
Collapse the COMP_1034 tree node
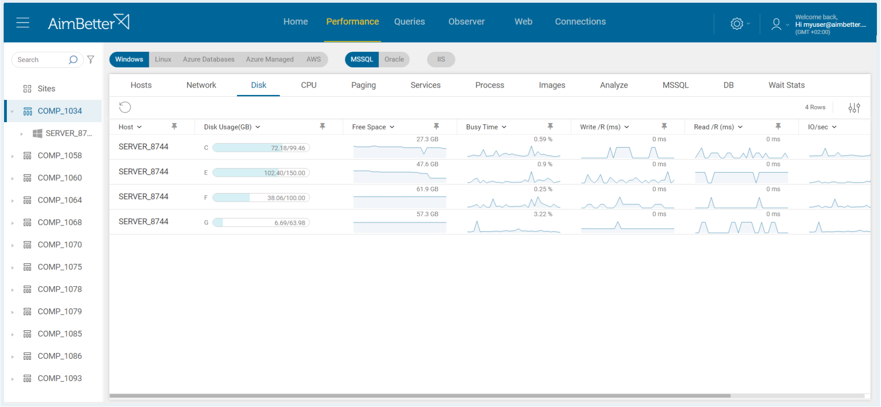coord(12,111)
